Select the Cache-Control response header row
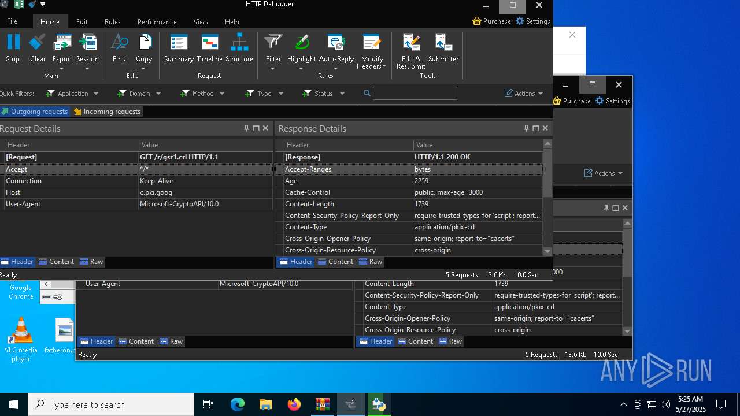 [x=409, y=192]
